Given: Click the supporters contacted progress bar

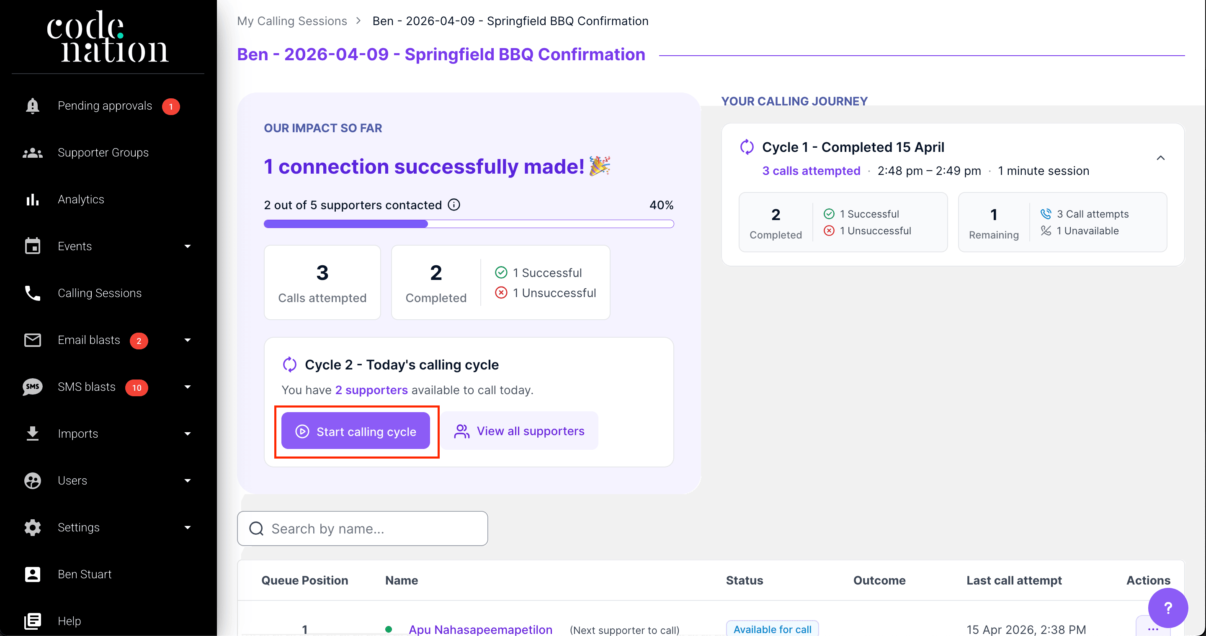Looking at the screenshot, I should click(468, 224).
